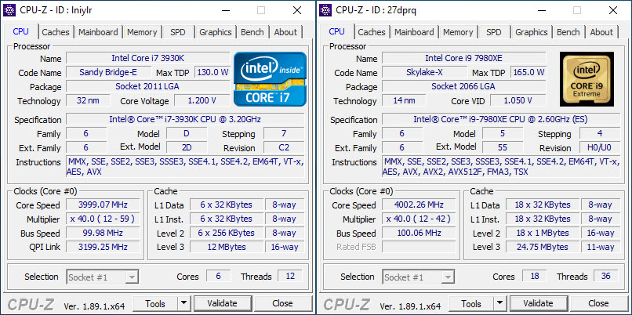Switch to the Graphics tab in the i9 7980XE window
This screenshot has height=315, width=632.
[x=531, y=32]
